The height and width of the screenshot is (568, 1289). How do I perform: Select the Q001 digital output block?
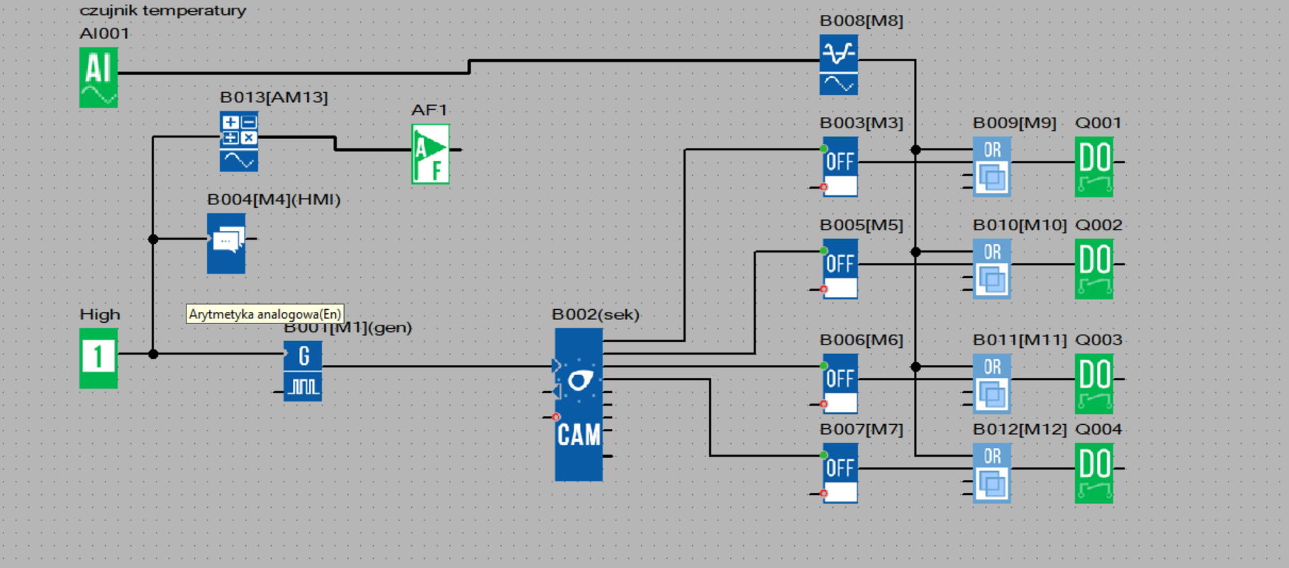1094,167
